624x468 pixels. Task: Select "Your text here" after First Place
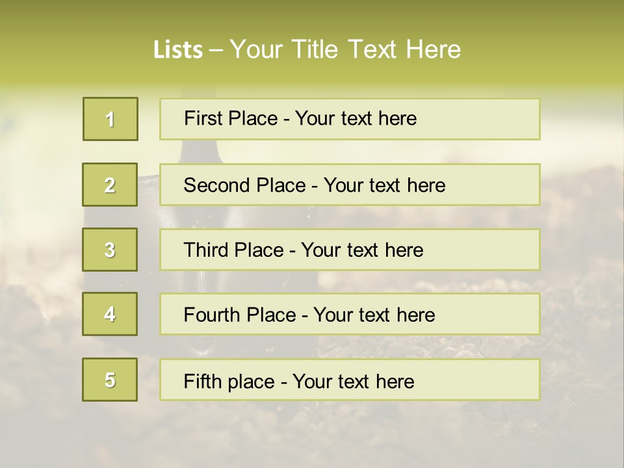click(x=356, y=118)
